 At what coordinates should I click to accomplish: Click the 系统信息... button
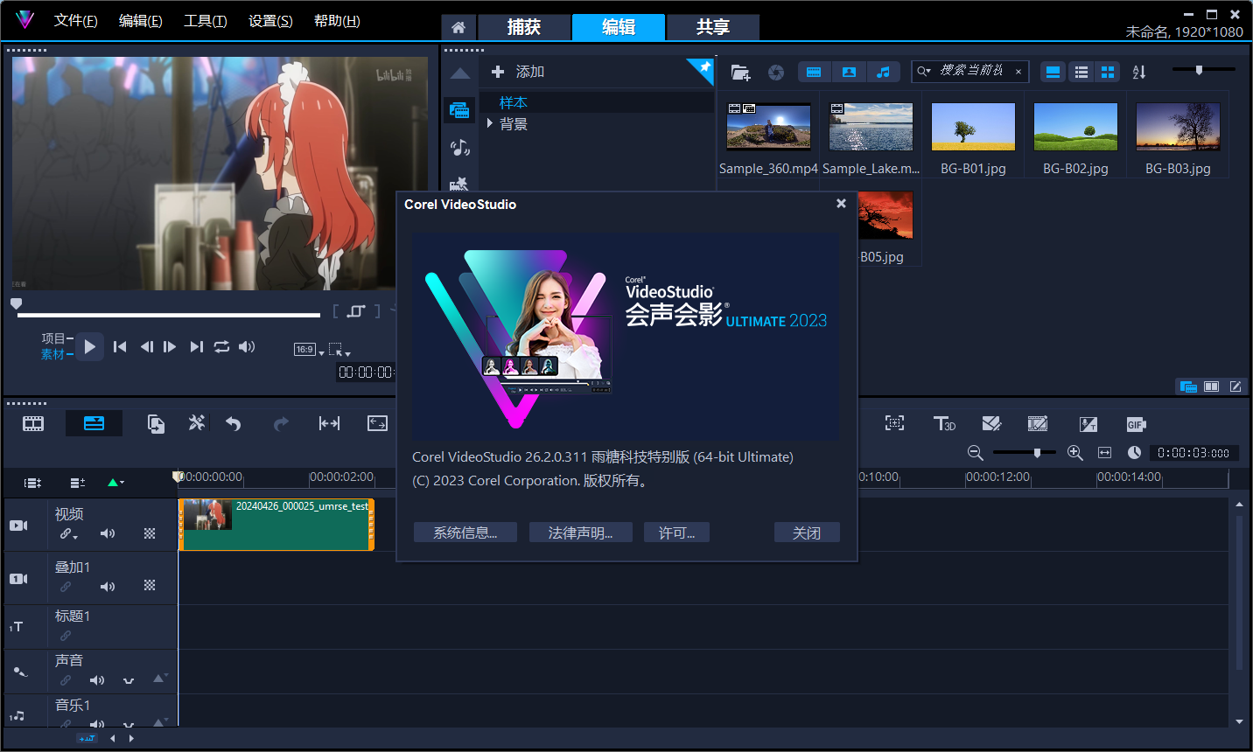coord(465,533)
